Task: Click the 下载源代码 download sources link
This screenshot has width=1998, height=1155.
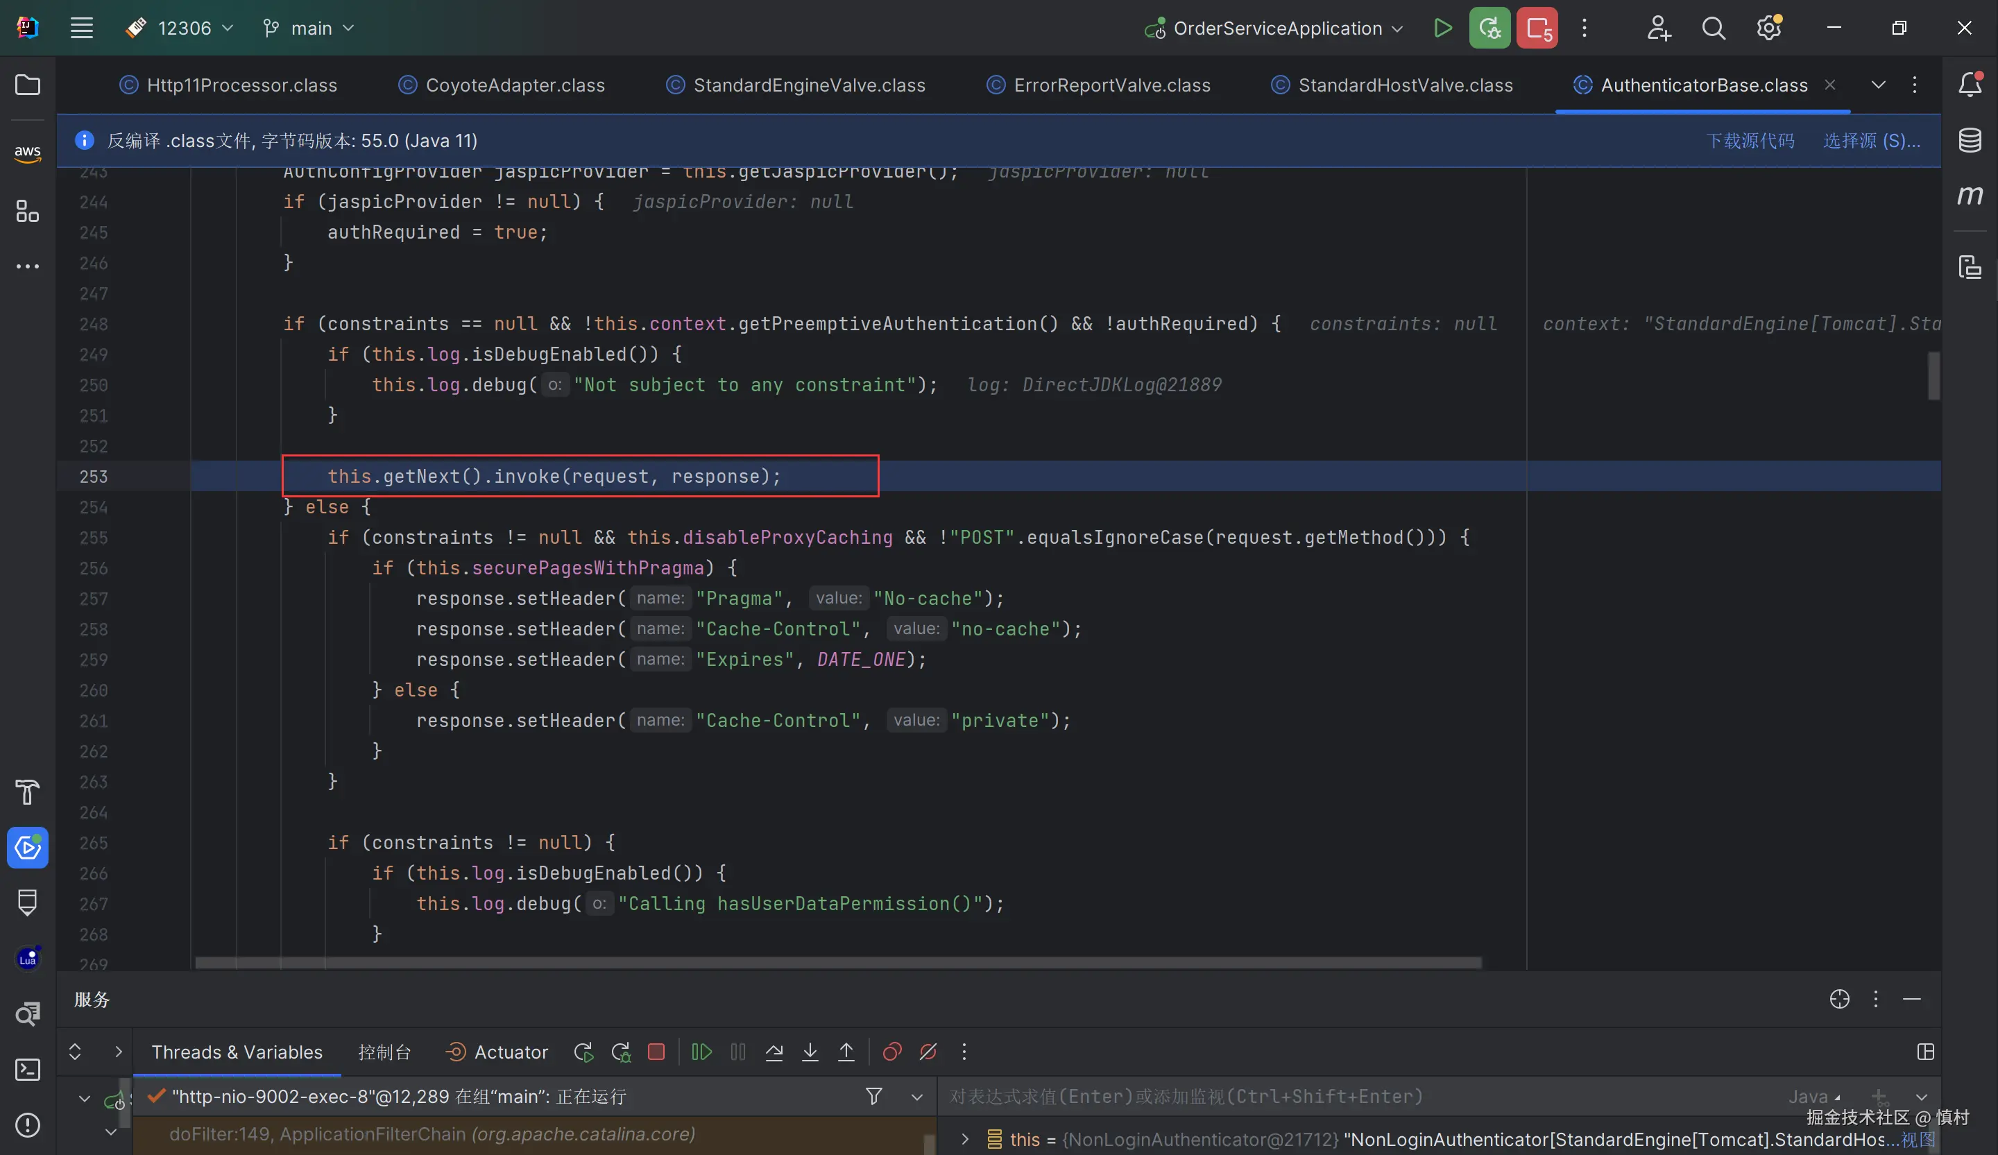Action: tap(1750, 140)
